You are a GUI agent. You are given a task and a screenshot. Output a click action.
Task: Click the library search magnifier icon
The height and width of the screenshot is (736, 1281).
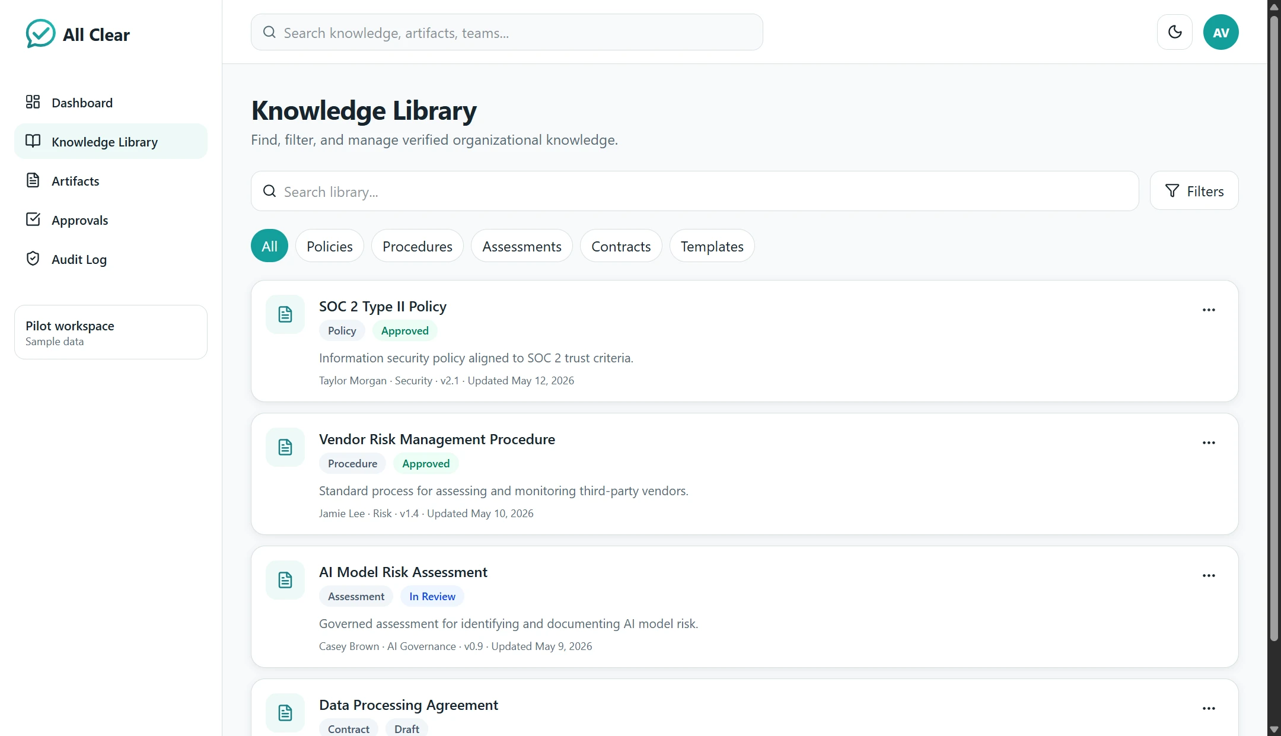pos(269,191)
